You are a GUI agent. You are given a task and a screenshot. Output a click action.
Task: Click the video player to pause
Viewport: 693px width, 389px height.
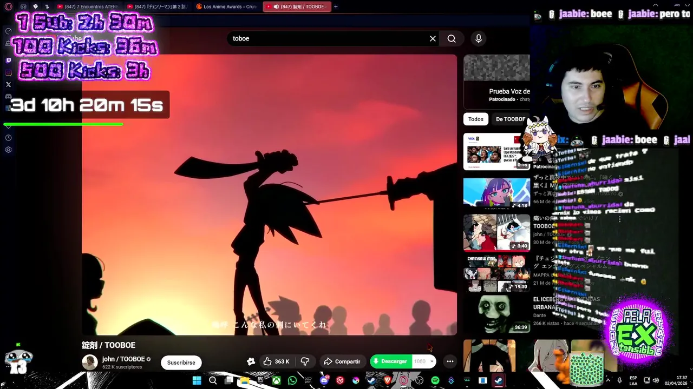click(269, 194)
